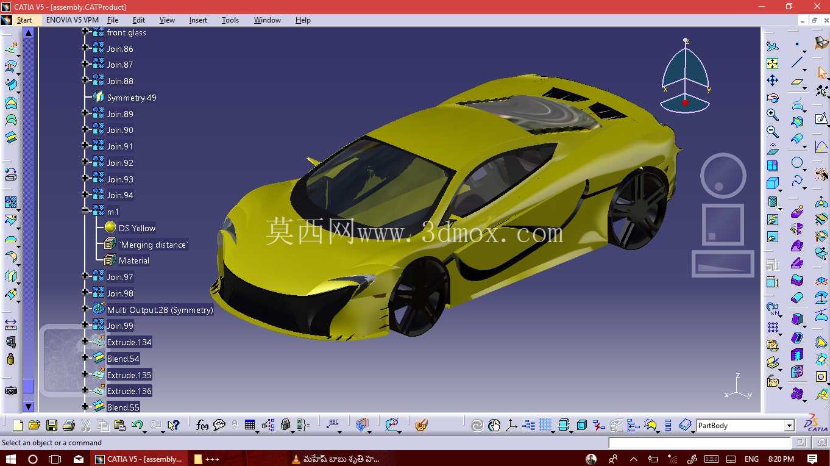Screen dimensions: 830x466
Task: Expand the Join.86 tree node
Action: coord(85,49)
